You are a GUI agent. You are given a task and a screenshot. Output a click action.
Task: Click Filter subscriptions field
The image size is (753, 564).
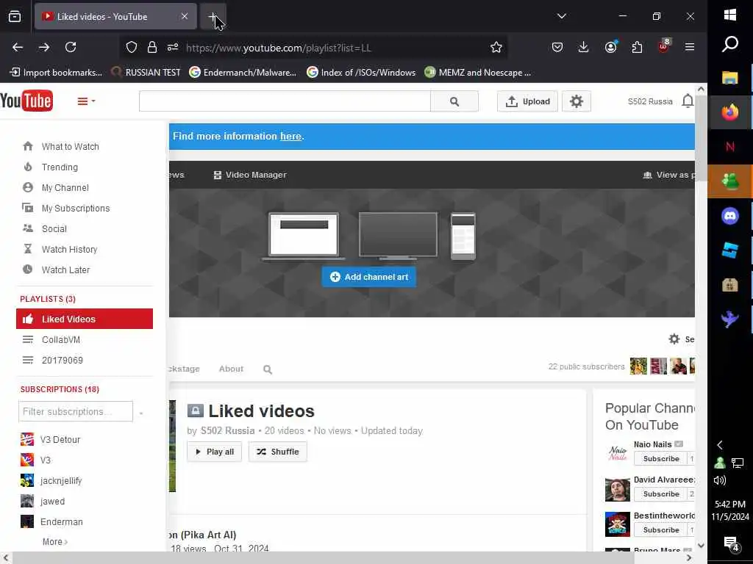tap(76, 411)
